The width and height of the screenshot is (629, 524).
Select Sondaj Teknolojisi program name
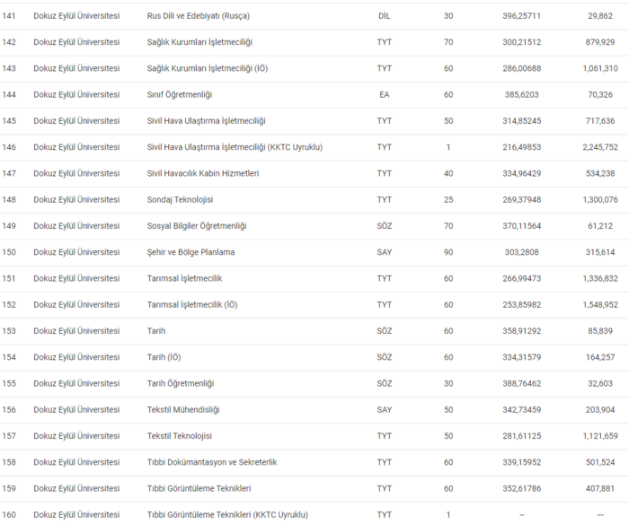(180, 200)
